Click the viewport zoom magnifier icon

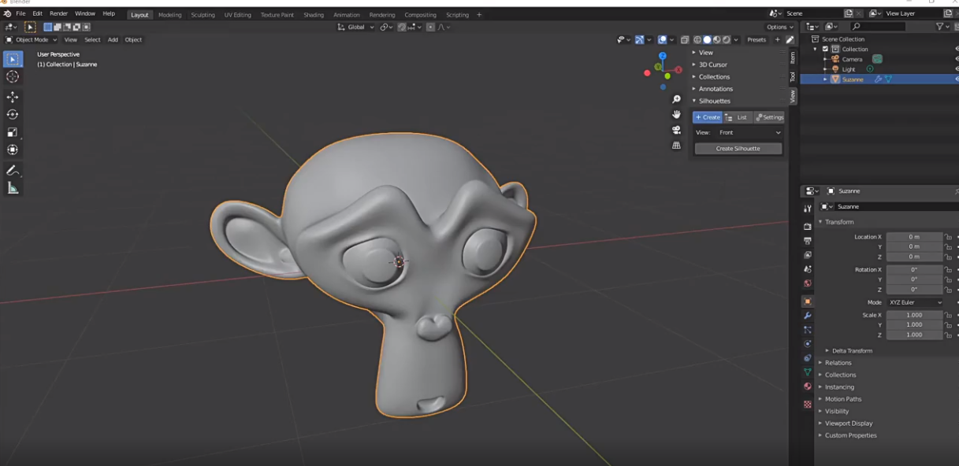click(676, 99)
